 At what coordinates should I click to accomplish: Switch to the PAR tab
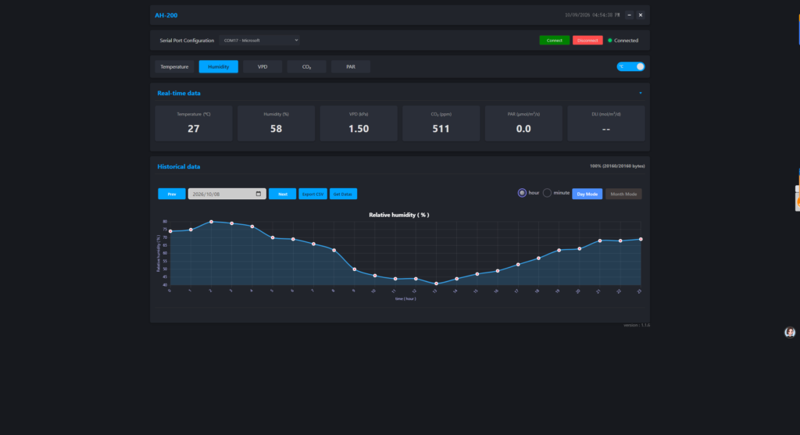[x=351, y=67]
